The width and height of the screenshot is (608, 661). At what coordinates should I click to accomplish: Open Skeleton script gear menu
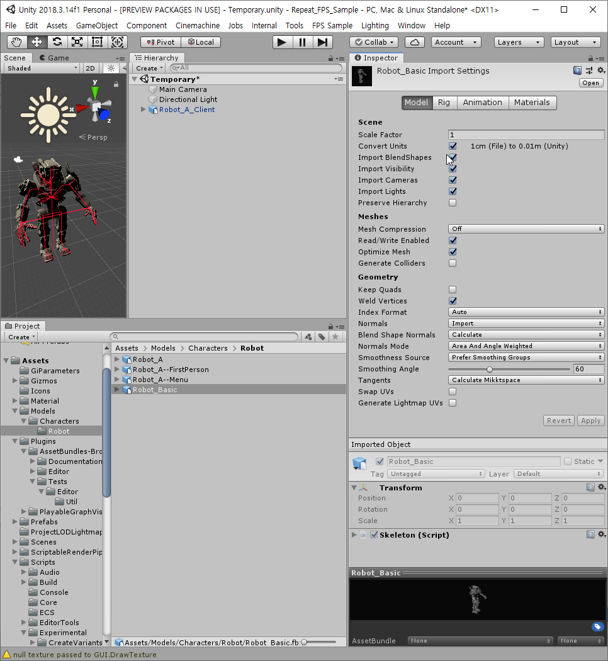(602, 534)
